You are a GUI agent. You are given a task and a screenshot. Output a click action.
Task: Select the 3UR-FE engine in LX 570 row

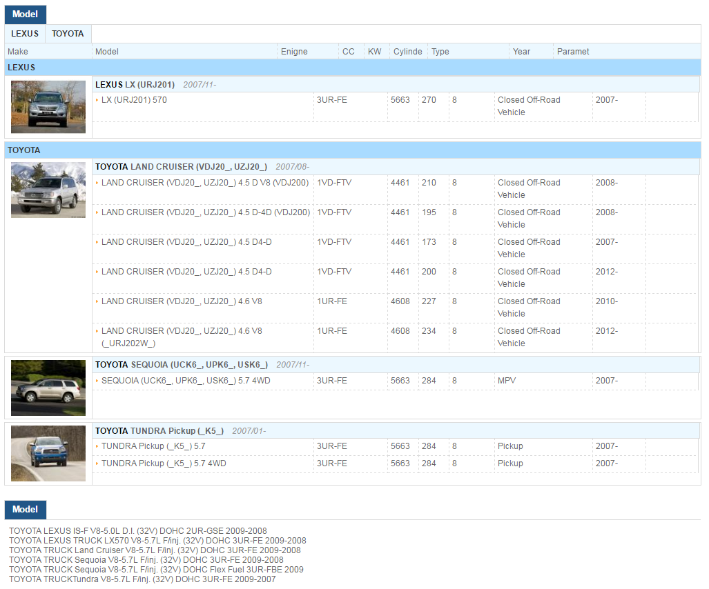[332, 100]
